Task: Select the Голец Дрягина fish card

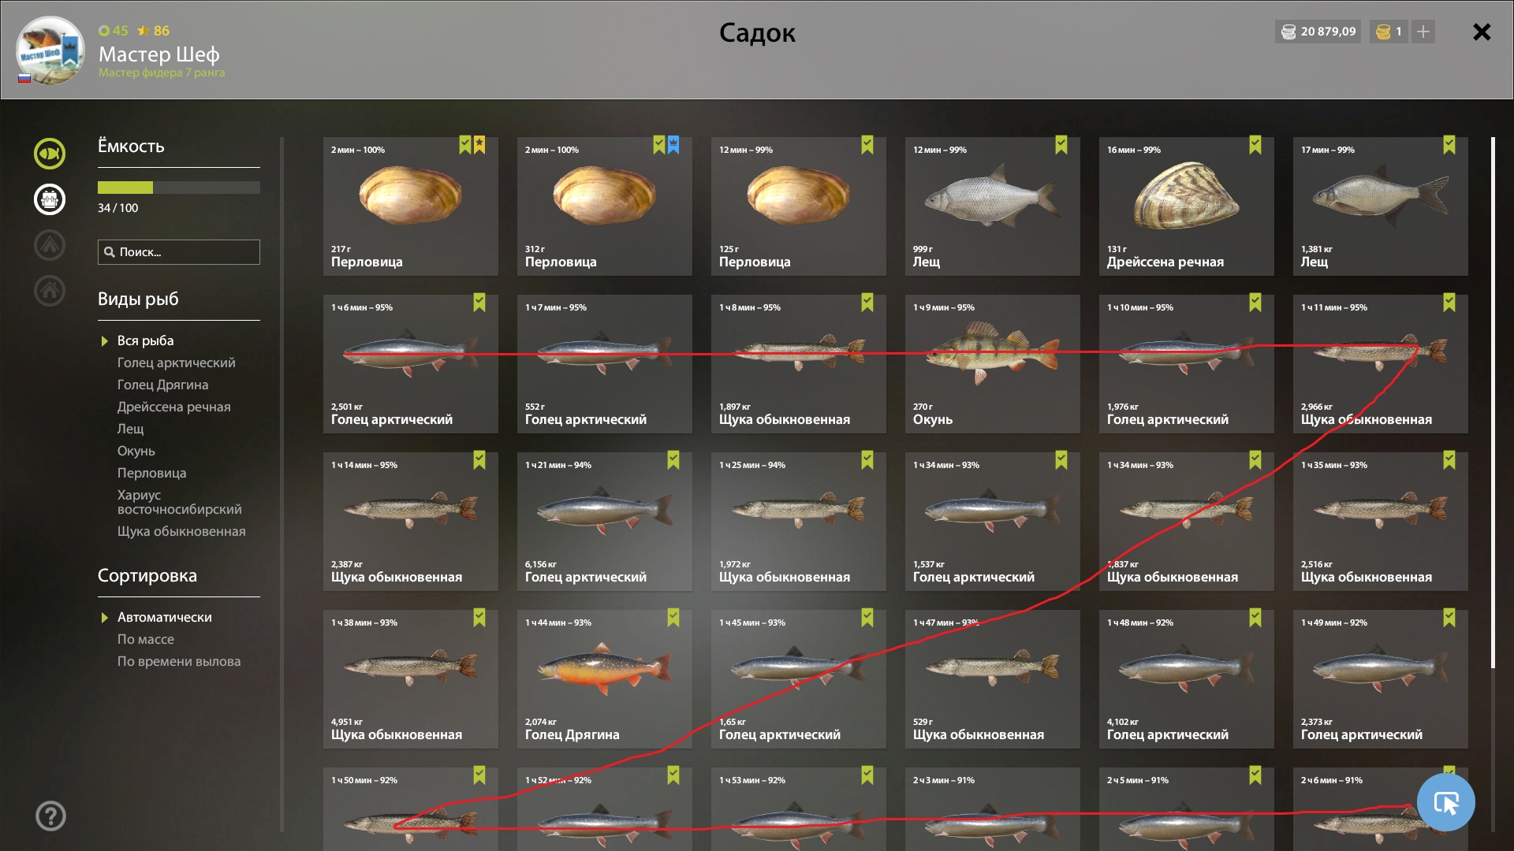Action: (x=605, y=679)
